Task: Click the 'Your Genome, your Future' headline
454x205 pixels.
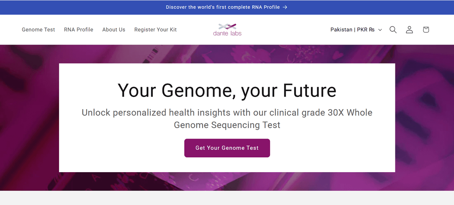Action: click(227, 91)
